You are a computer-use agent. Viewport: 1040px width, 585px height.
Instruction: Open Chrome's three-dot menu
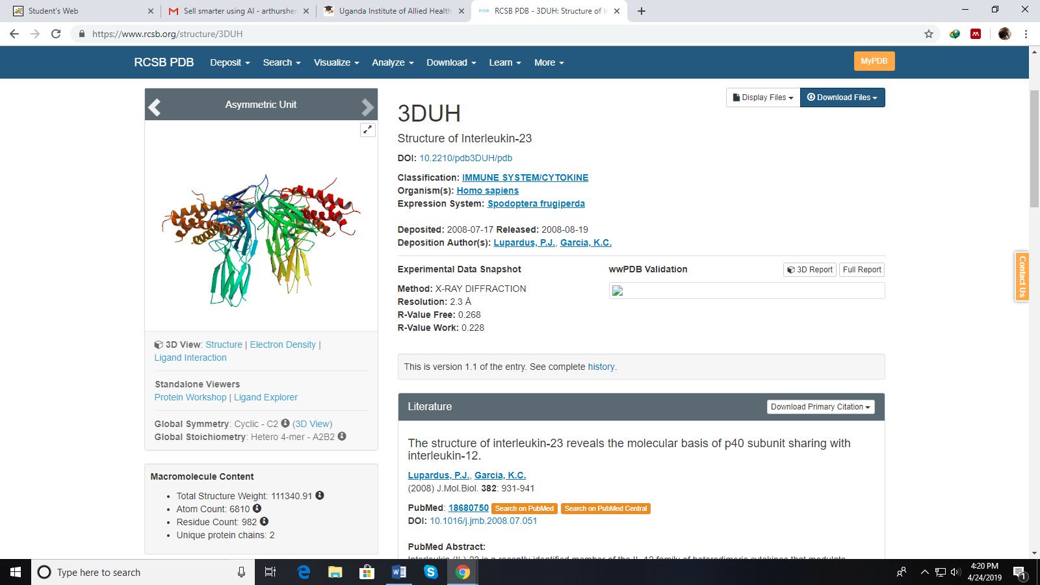click(x=1026, y=34)
